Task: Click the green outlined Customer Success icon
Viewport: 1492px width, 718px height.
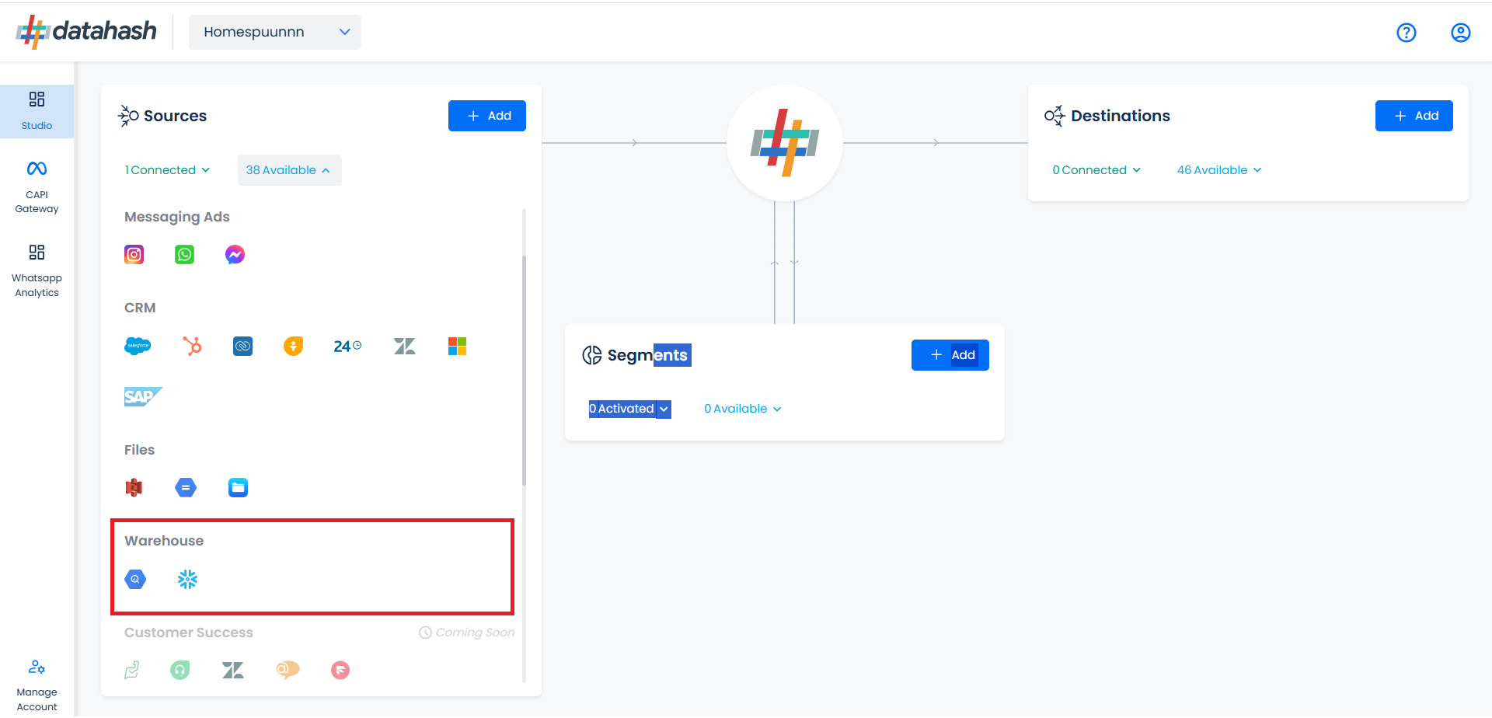Action: coord(132,670)
